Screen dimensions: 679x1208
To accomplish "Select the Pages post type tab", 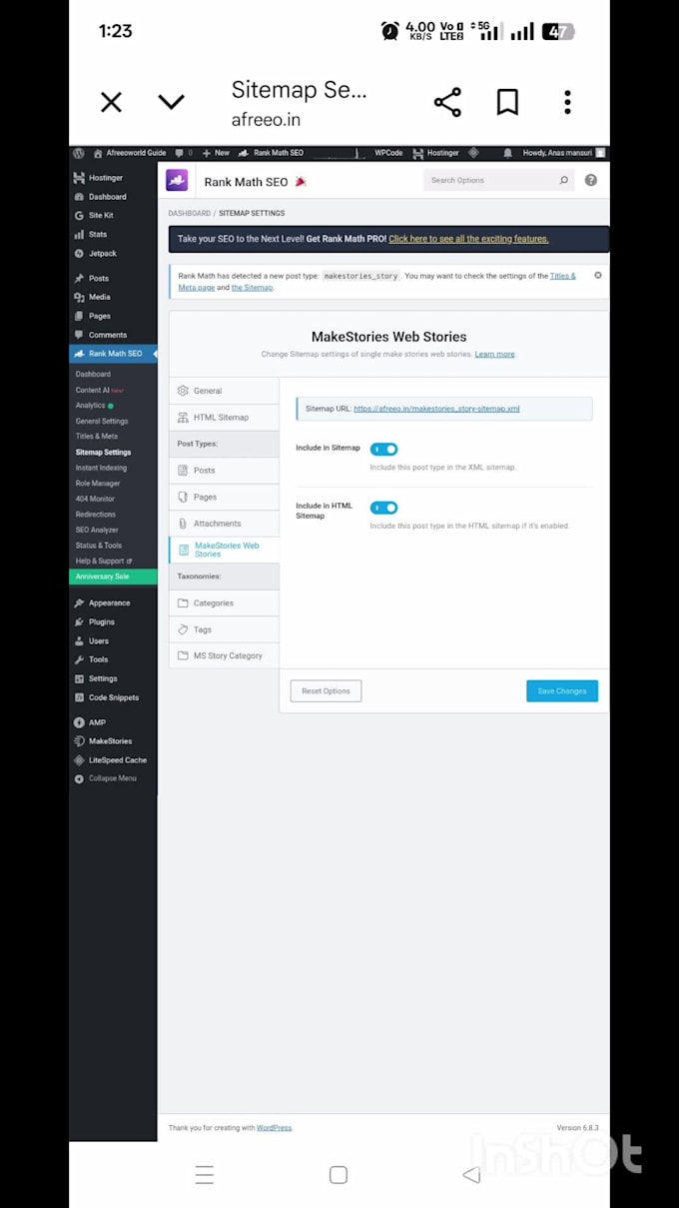I will (224, 497).
